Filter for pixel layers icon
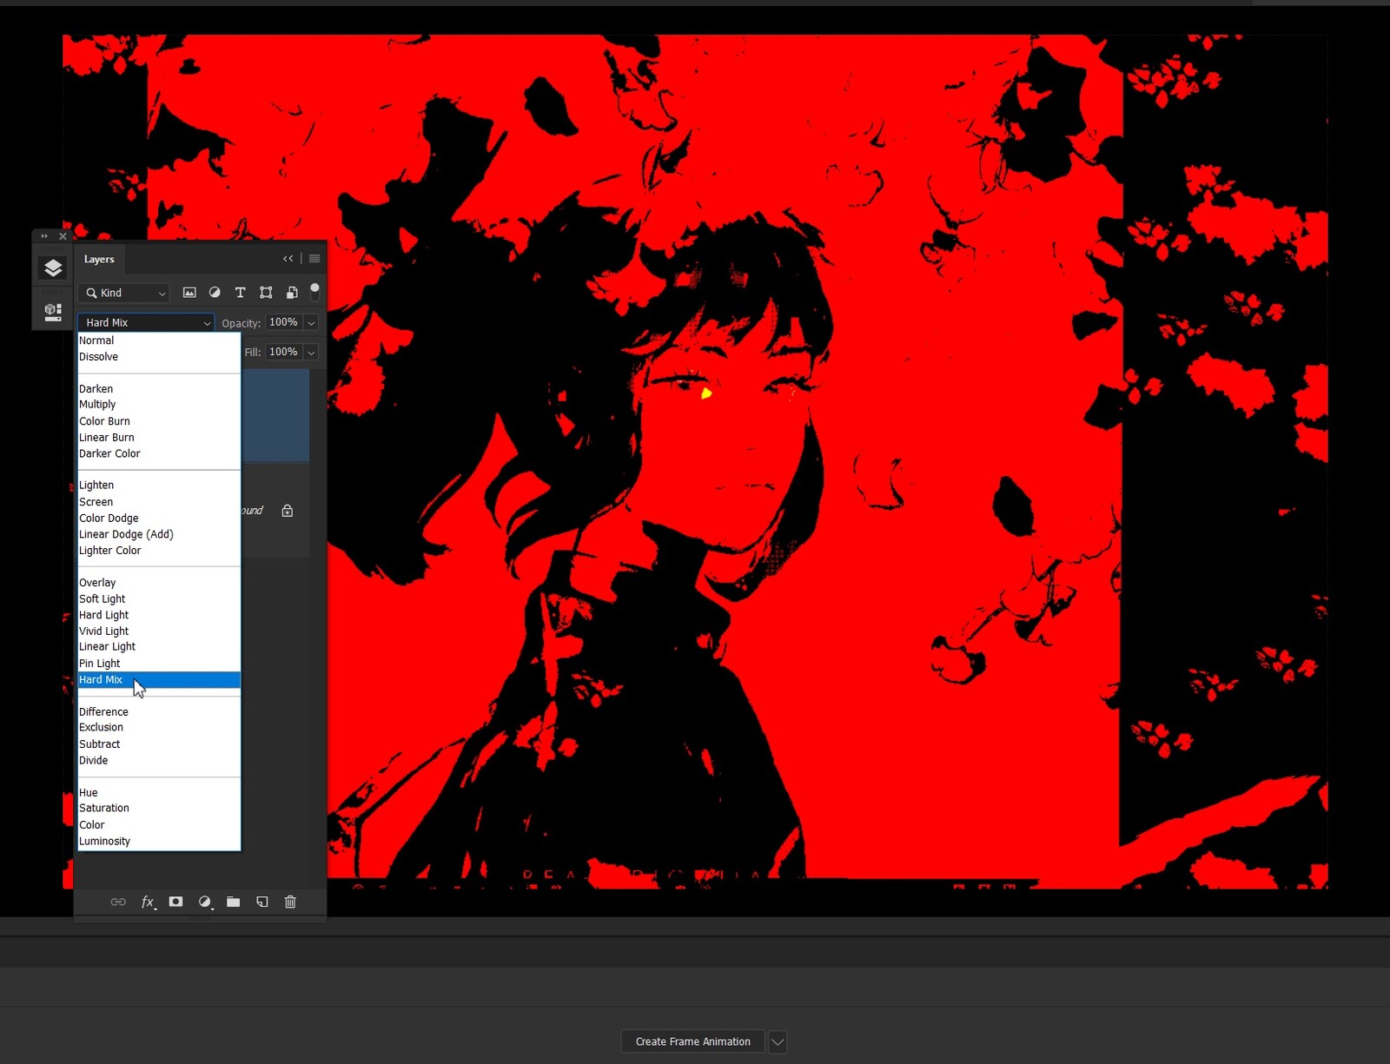The height and width of the screenshot is (1064, 1390). click(189, 293)
